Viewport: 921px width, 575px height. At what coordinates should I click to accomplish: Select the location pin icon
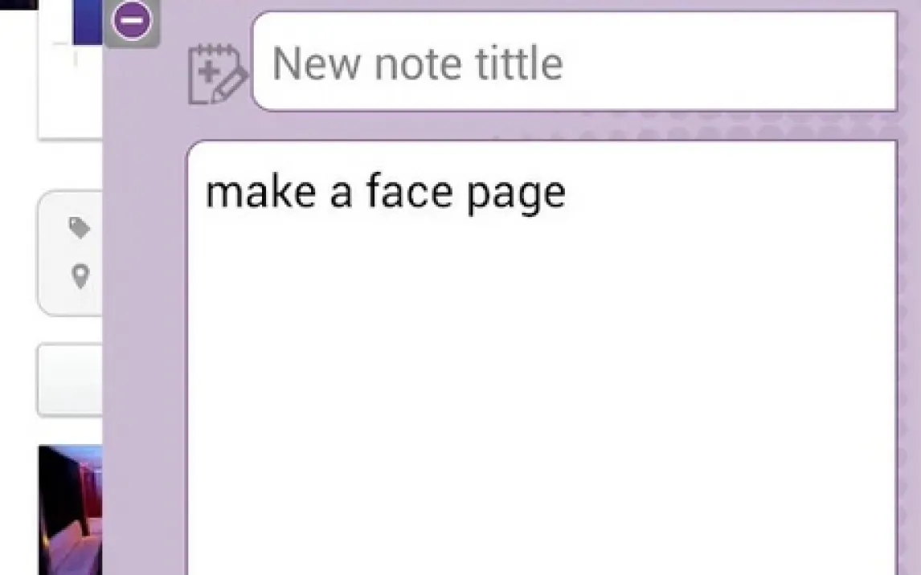pos(80,275)
